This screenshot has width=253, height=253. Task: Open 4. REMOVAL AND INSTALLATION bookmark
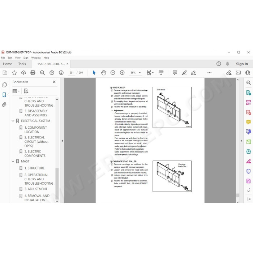point(37,198)
